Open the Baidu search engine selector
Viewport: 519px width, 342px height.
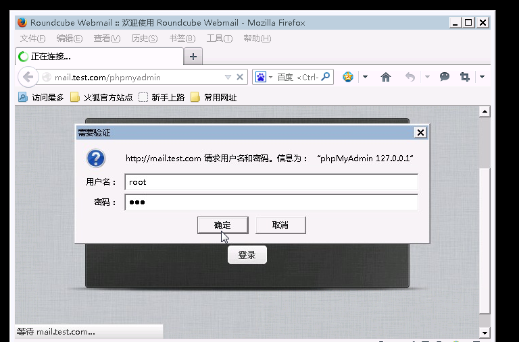264,78
